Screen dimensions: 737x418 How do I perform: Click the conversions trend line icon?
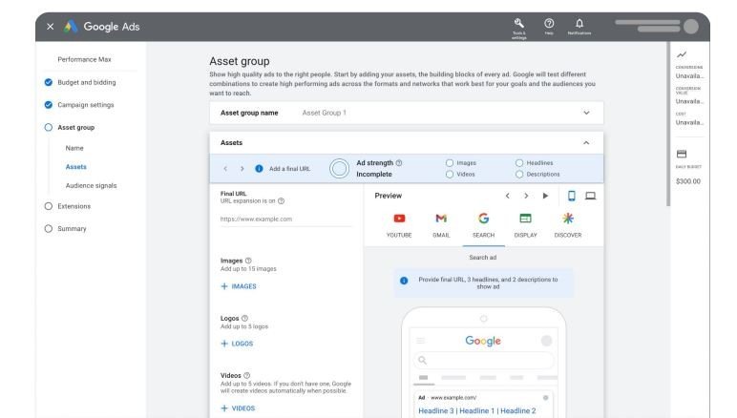(682, 55)
